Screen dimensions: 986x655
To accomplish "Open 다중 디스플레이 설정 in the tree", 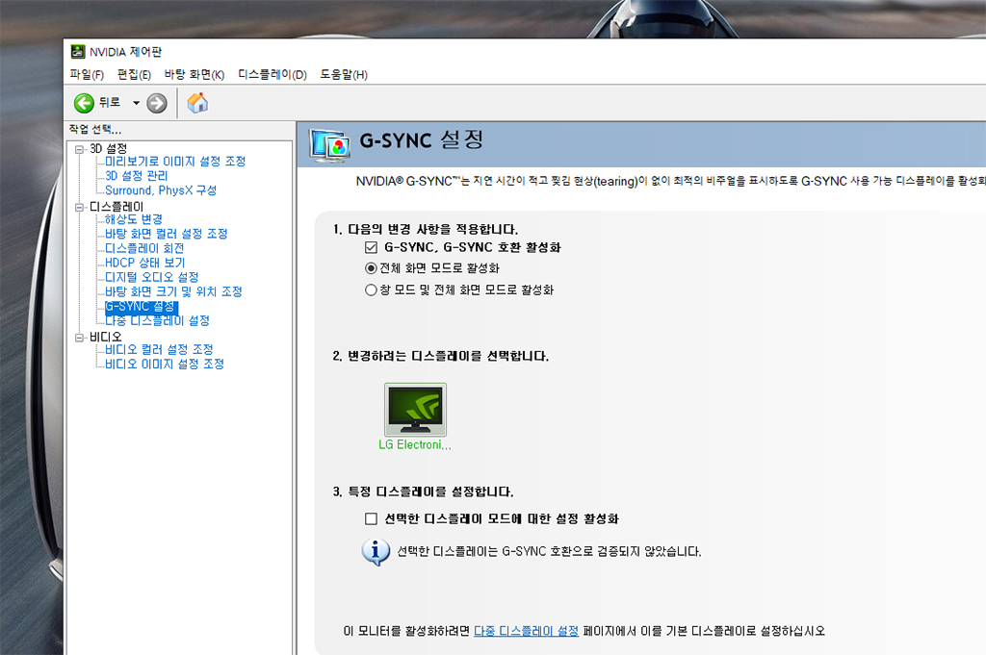I will (x=157, y=321).
